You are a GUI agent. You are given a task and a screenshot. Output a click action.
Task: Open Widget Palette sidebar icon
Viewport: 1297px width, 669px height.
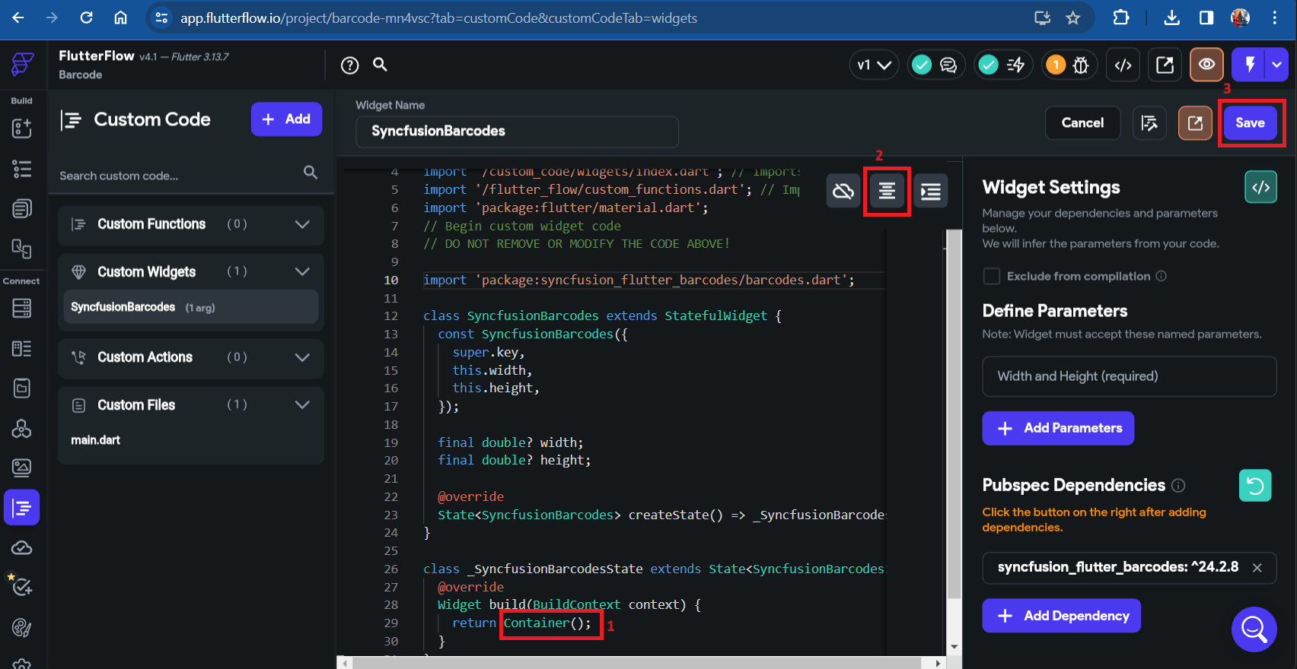click(x=22, y=128)
